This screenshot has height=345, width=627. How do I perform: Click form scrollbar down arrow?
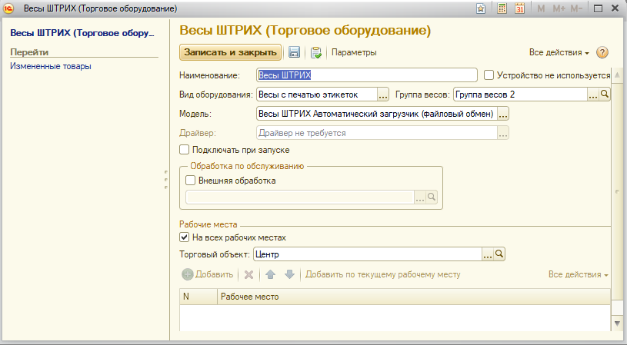coord(617,323)
